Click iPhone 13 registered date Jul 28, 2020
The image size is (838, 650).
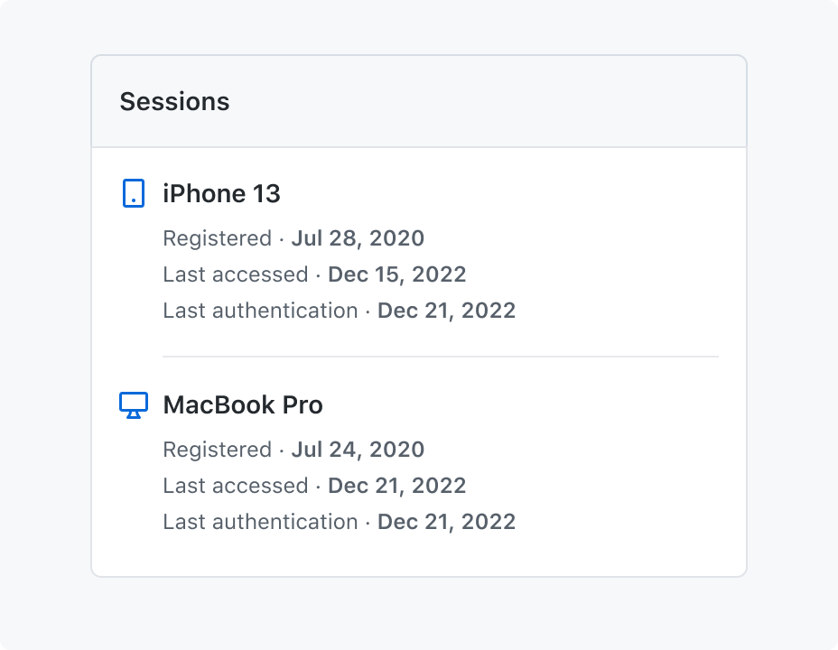point(358,238)
